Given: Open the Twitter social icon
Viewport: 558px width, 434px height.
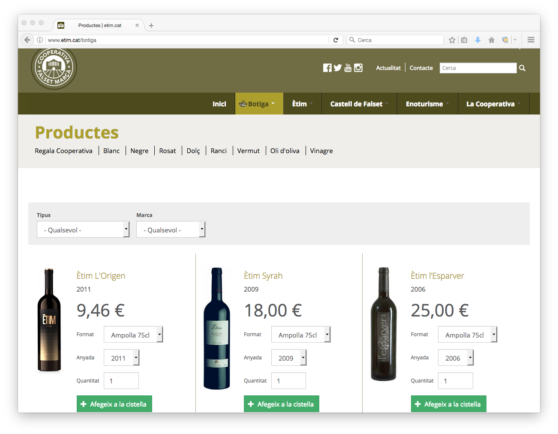Looking at the screenshot, I should 338,68.
